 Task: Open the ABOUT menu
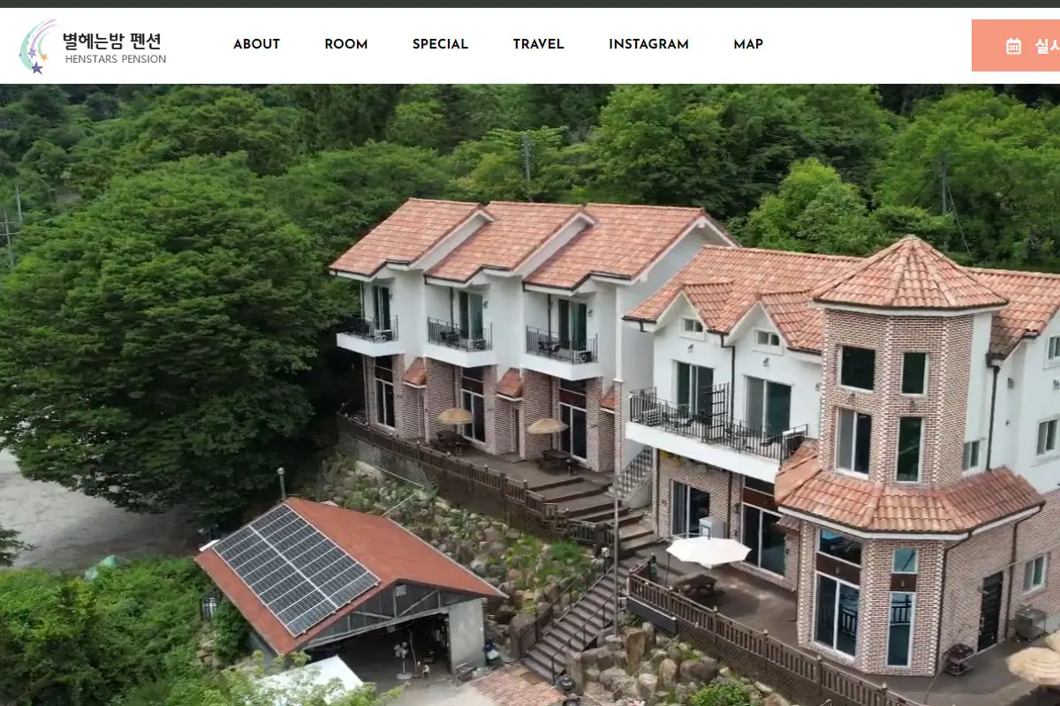[256, 44]
